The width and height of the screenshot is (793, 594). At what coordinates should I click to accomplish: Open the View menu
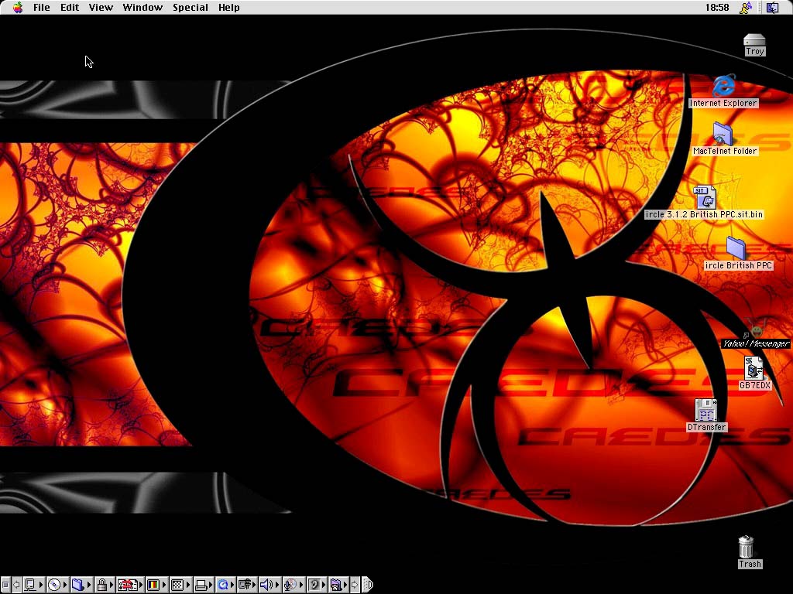(101, 7)
